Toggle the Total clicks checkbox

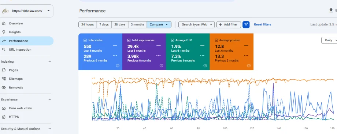85,40
